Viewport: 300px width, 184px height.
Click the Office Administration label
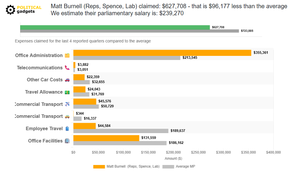(39, 56)
